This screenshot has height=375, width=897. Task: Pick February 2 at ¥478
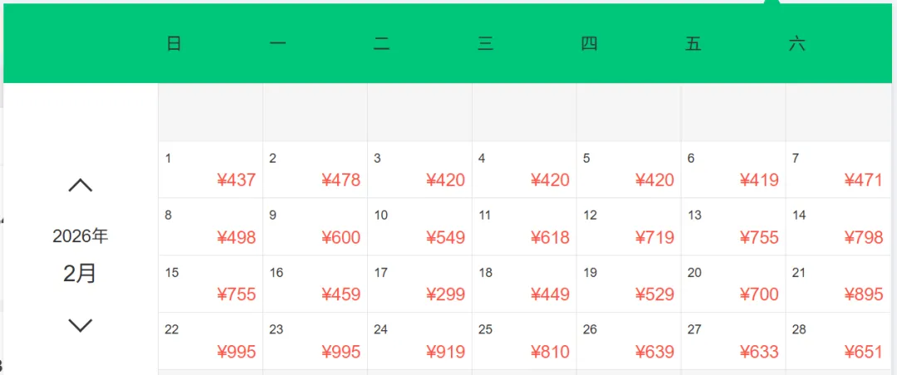click(x=315, y=170)
